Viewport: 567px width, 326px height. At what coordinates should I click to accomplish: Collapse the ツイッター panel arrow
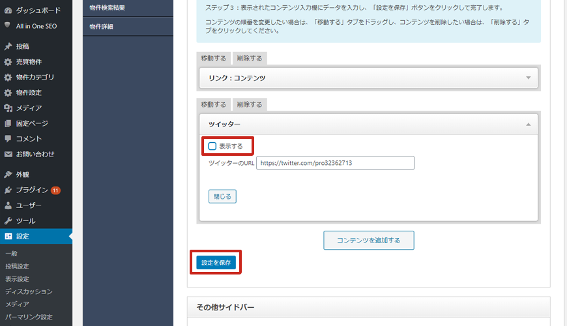tap(528, 125)
